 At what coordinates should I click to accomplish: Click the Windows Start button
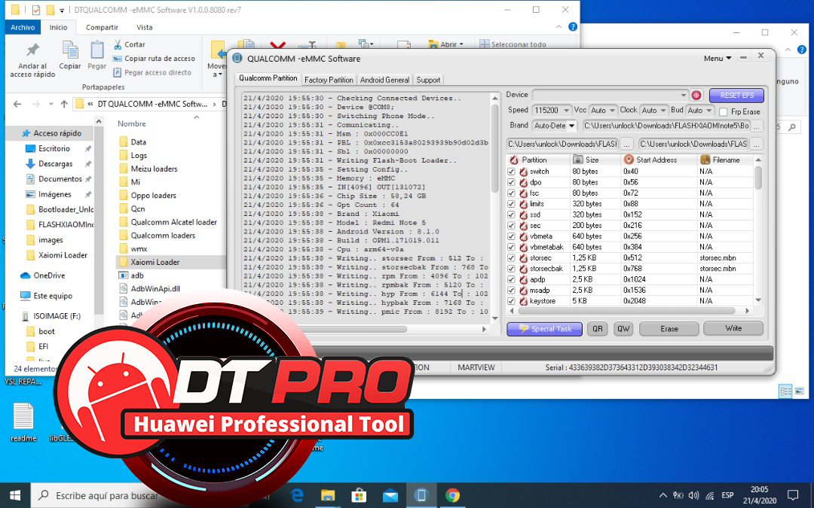15,495
